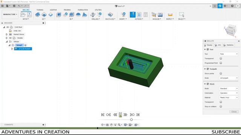Viewport: 241px width, 135px height.
Task: Click the Help question mark icon
Action: [232, 6]
